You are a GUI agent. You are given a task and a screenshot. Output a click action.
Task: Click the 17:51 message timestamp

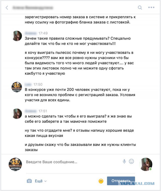click(x=43, y=111)
